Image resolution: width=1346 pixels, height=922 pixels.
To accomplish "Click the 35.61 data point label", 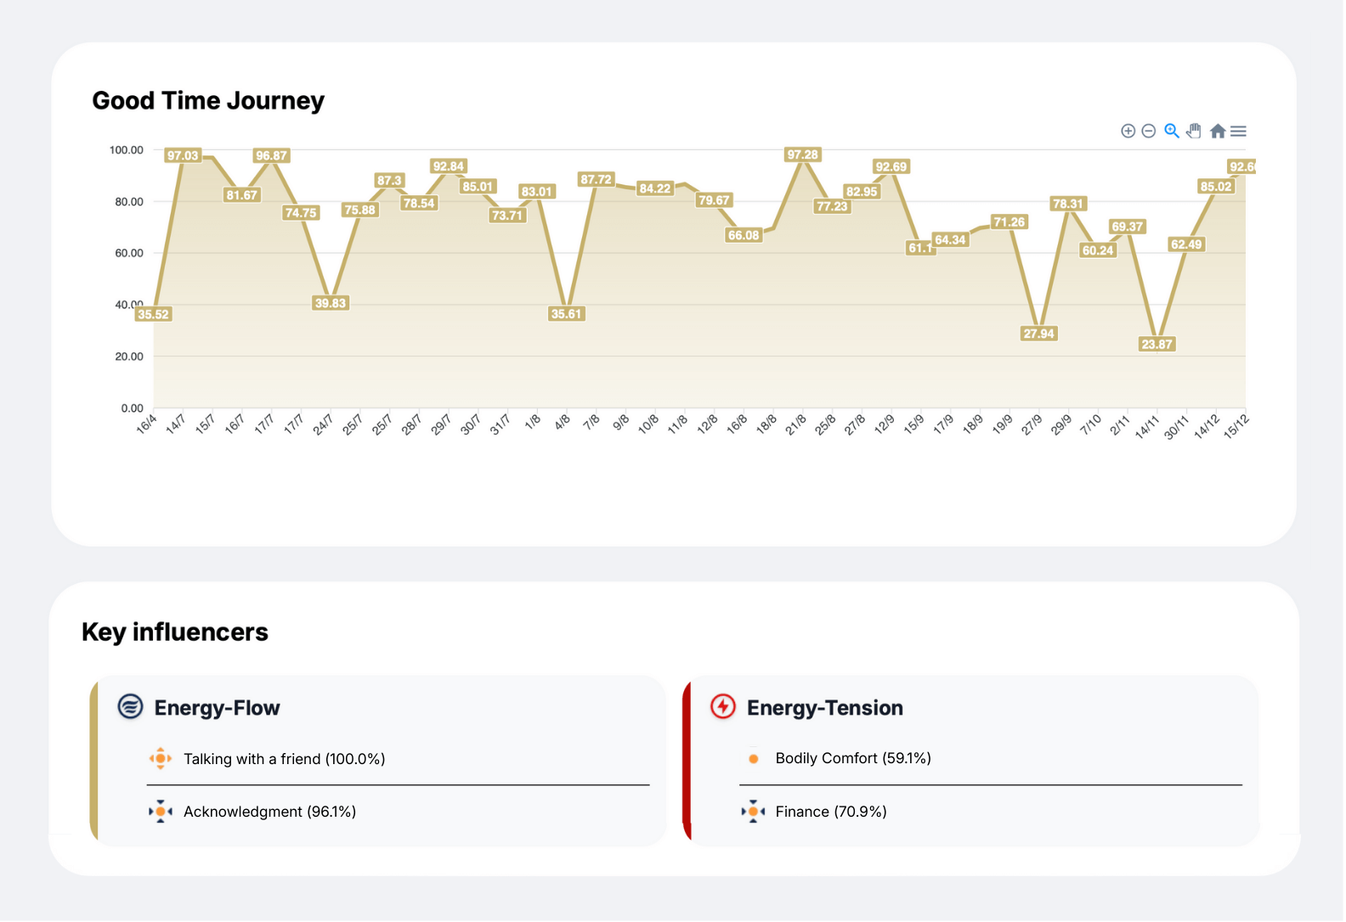I will (566, 314).
